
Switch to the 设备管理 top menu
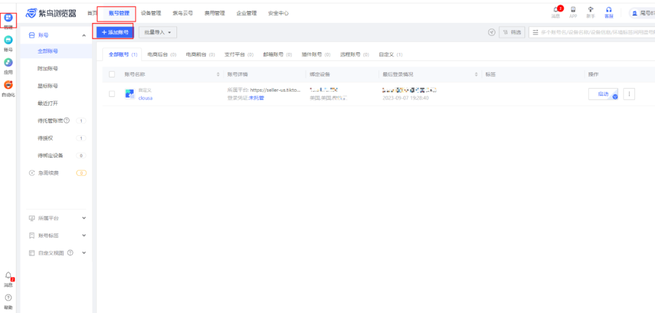pyautogui.click(x=150, y=13)
